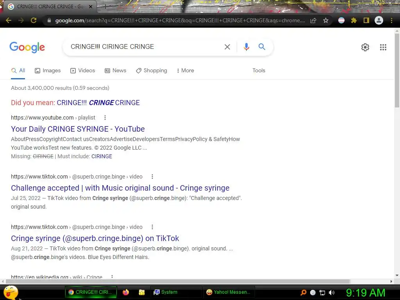The image size is (400, 300).
Task: Switch to the System taskbar window
Action: (x=176, y=292)
